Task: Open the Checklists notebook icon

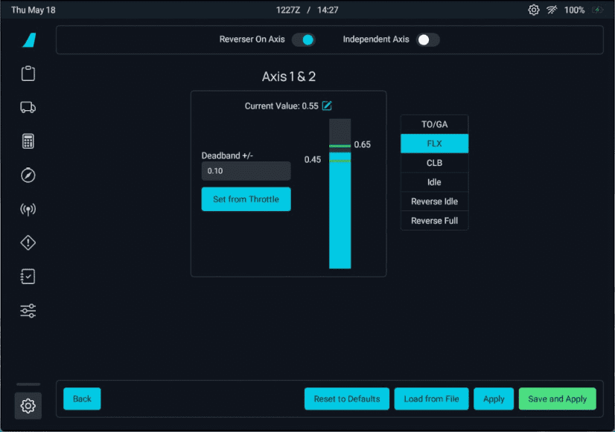Action: tap(28, 277)
